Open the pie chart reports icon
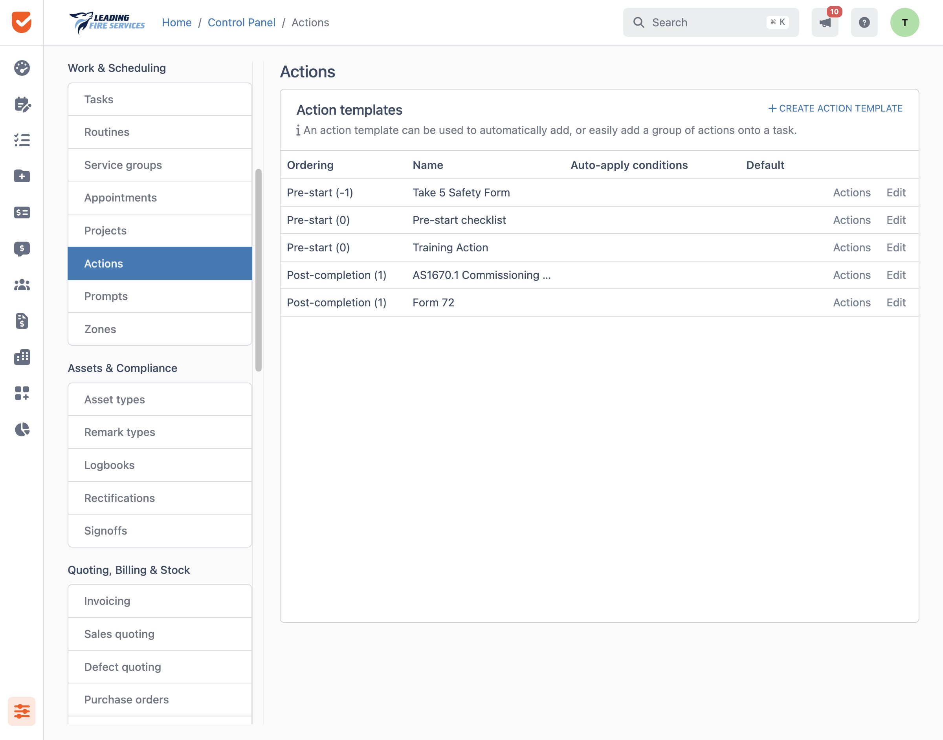Viewport: 943px width, 740px height. pyautogui.click(x=22, y=429)
